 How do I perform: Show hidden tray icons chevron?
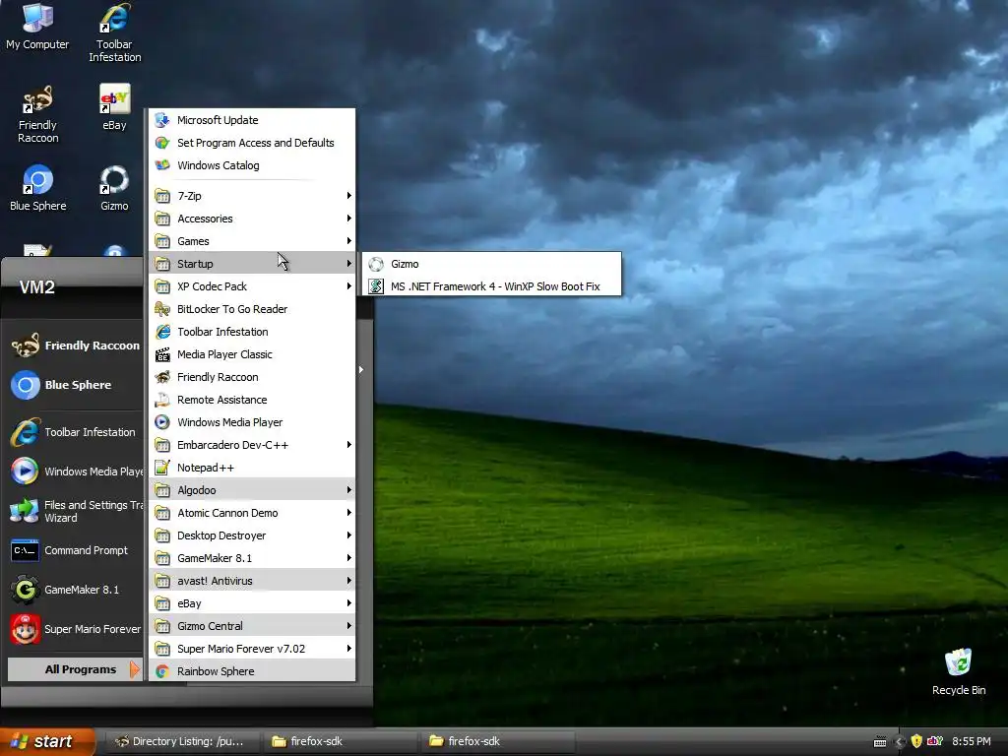click(x=900, y=742)
